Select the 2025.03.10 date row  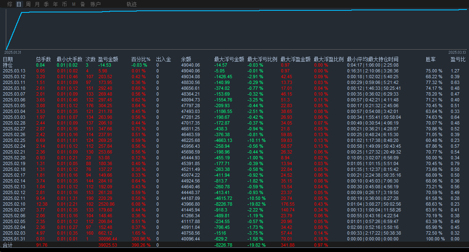[x=14, y=89]
